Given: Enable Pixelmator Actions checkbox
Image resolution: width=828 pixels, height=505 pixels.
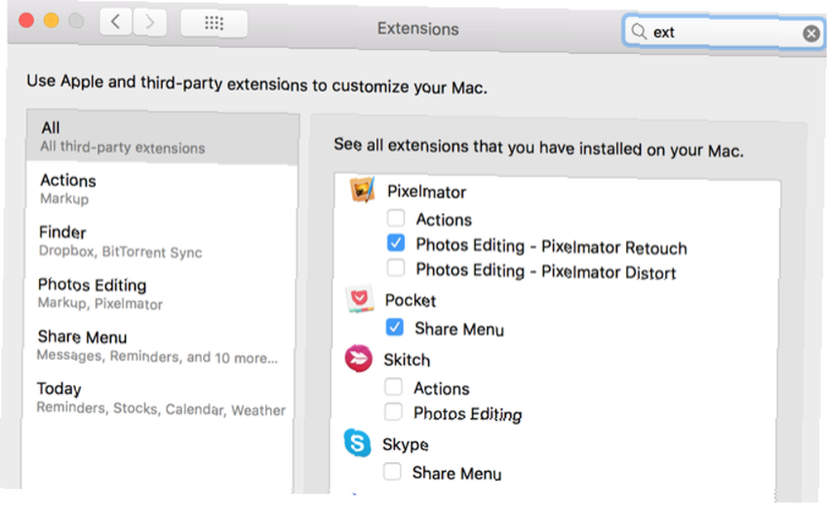Looking at the screenshot, I should [x=396, y=218].
